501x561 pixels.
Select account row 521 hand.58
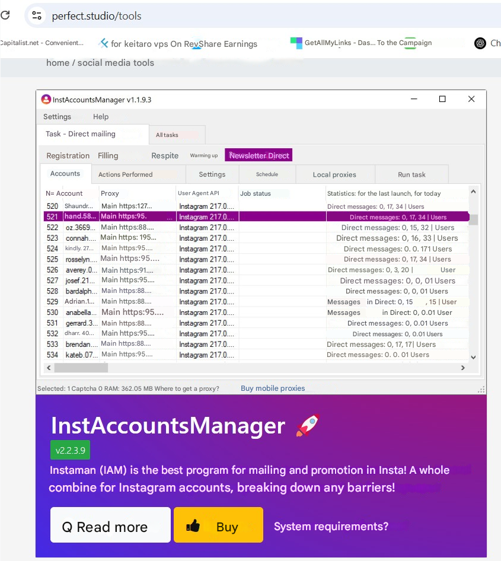point(256,216)
